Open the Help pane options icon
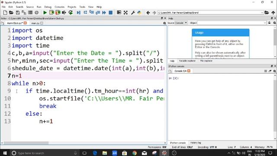277x156 pixels. tap(274, 23)
